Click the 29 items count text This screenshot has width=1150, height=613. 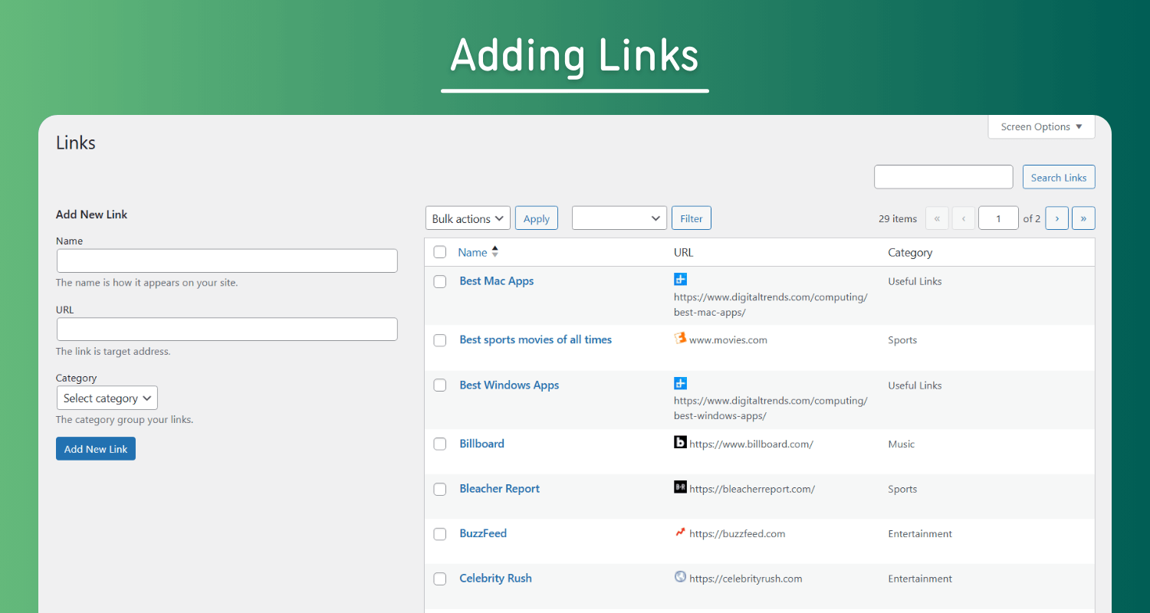[898, 218]
